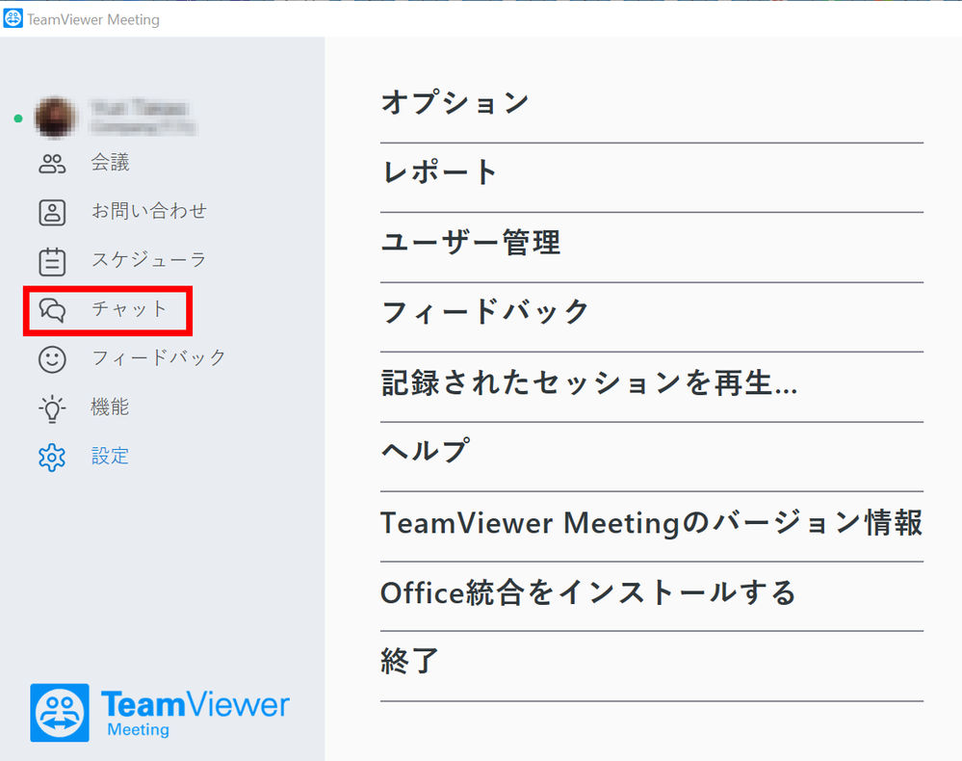Viewport: 962px width, 761px height.
Task: Open the お問い合わせ sidebar entry label
Action: tap(149, 211)
